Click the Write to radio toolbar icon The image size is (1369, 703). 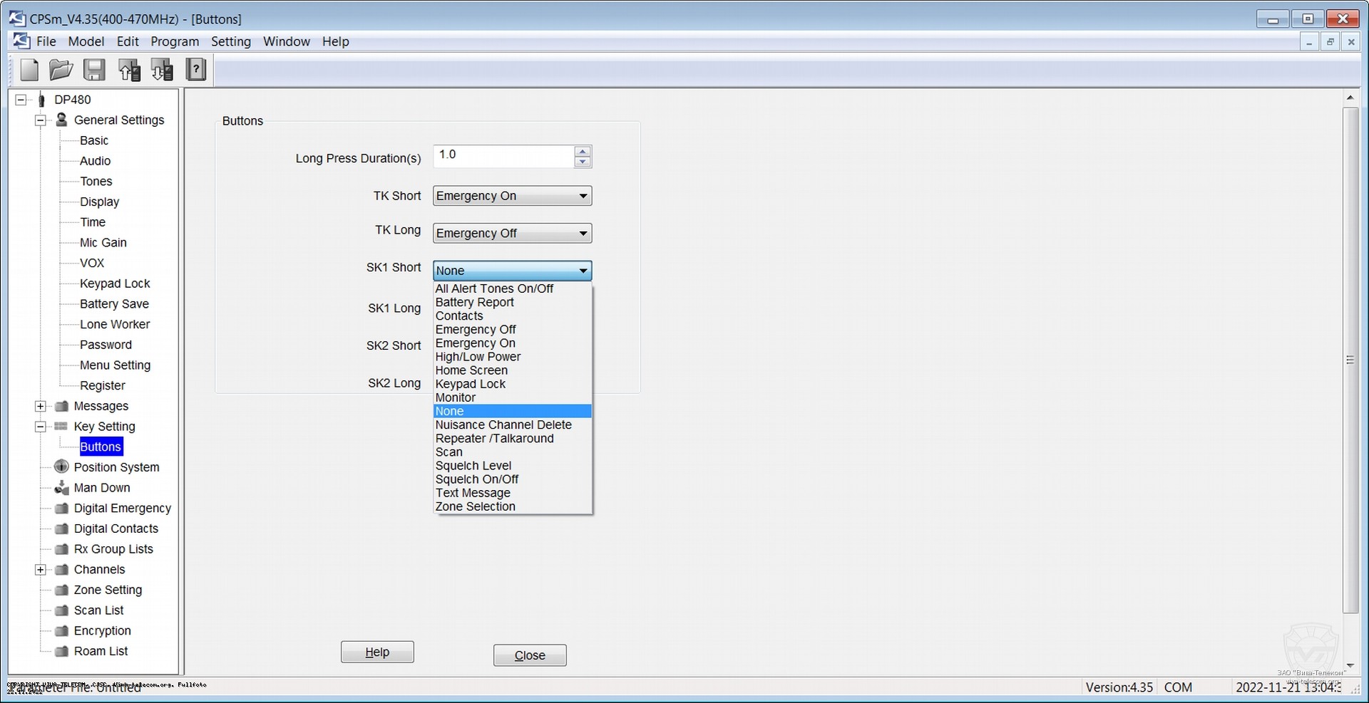coord(163,70)
